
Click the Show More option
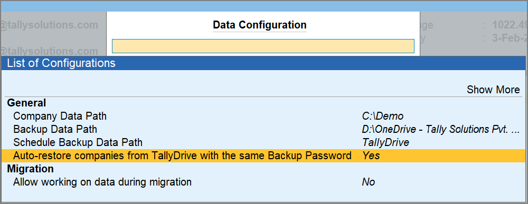click(x=493, y=90)
